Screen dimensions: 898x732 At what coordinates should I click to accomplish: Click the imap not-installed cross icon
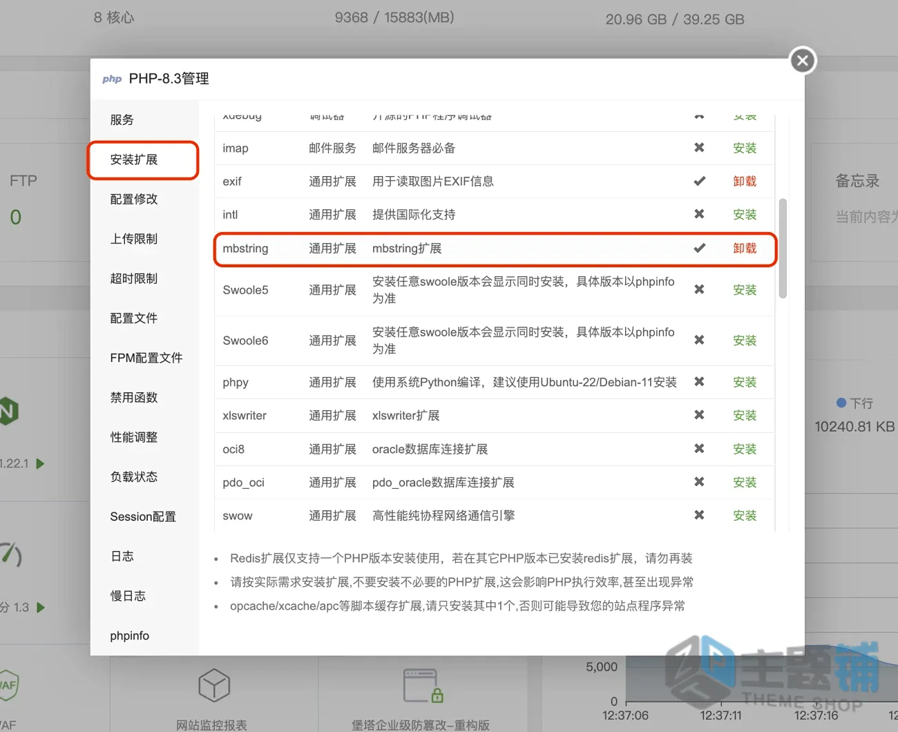[699, 148]
